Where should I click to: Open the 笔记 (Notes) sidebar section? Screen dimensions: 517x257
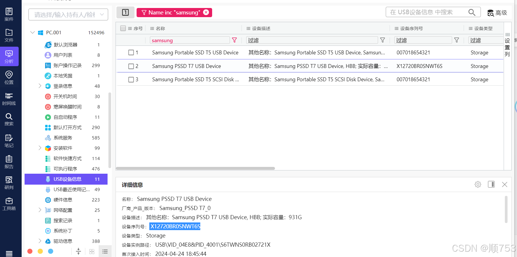(9, 141)
